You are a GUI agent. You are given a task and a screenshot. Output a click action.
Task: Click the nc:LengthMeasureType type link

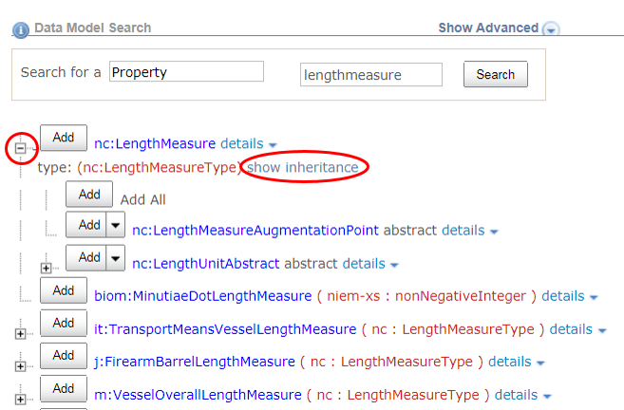(159, 168)
